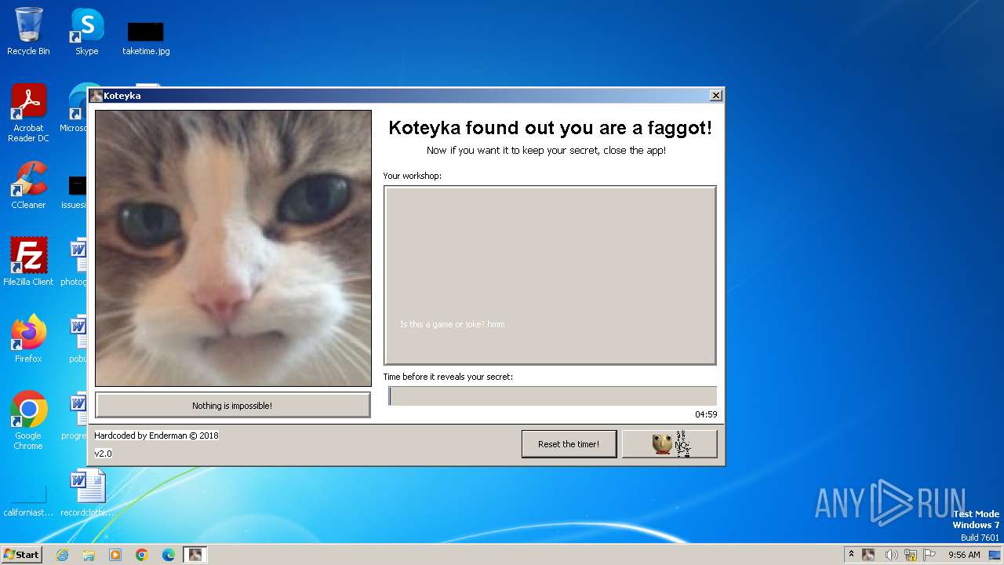Open Chrome from the taskbar
The height and width of the screenshot is (565, 1004).
142,555
